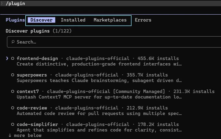Open the Installed tab

click(x=73, y=20)
